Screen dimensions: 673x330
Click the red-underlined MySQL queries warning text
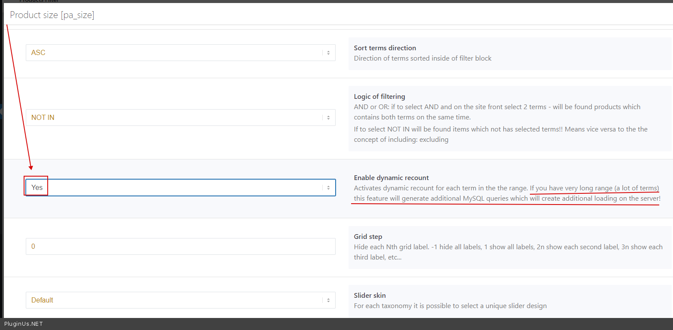tap(507, 199)
